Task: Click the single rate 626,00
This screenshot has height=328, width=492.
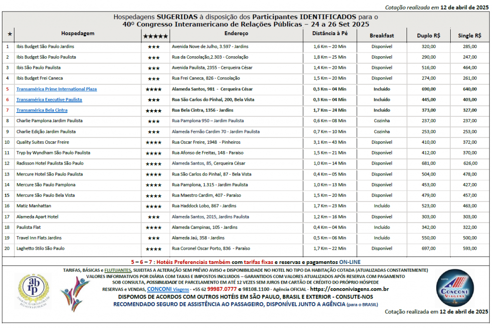Action: 470,164
